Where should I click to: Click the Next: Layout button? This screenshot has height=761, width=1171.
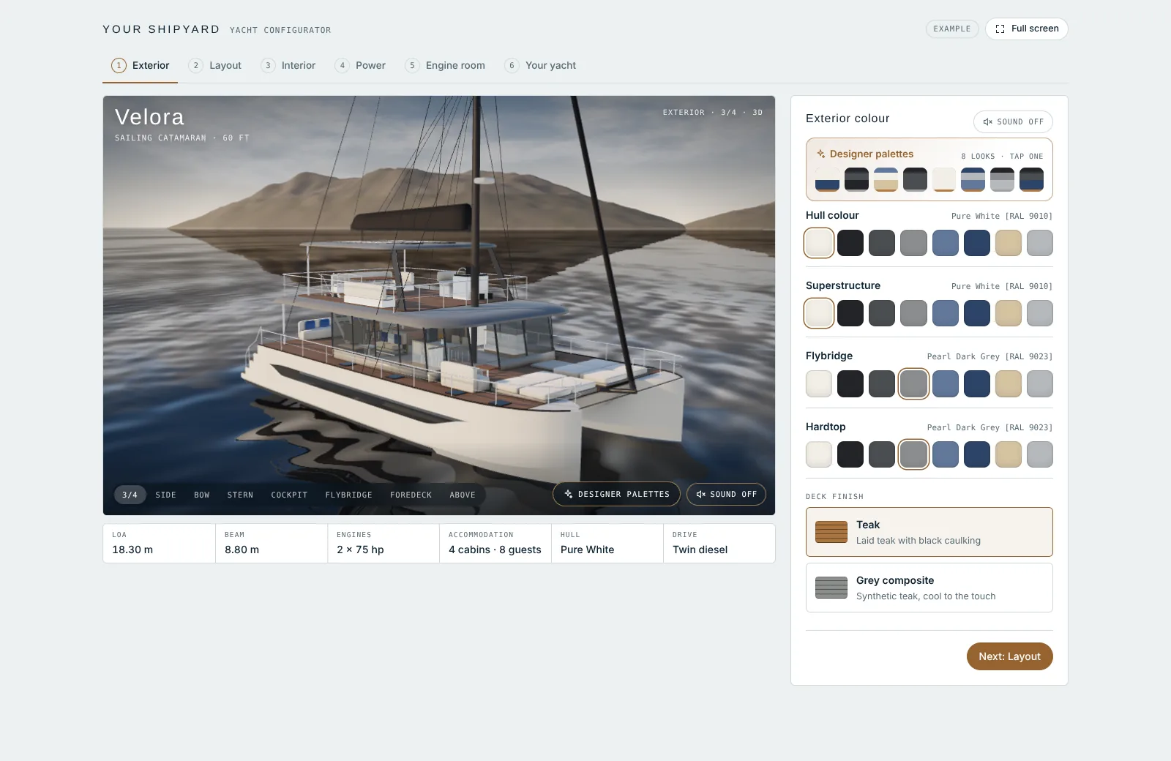(x=1009, y=656)
